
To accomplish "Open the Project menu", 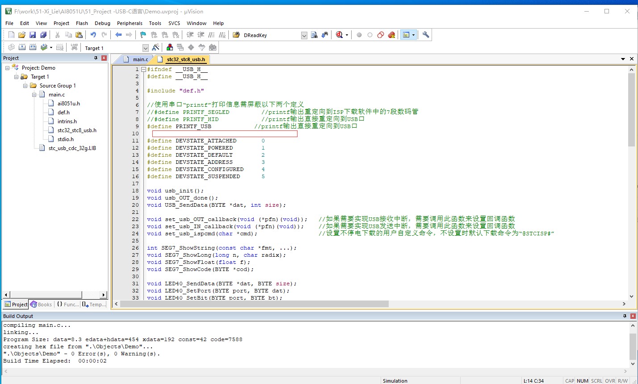I will coord(61,23).
